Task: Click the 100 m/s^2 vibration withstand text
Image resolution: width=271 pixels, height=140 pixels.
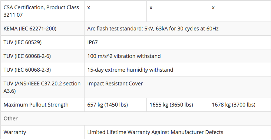Action: [x=124, y=56]
